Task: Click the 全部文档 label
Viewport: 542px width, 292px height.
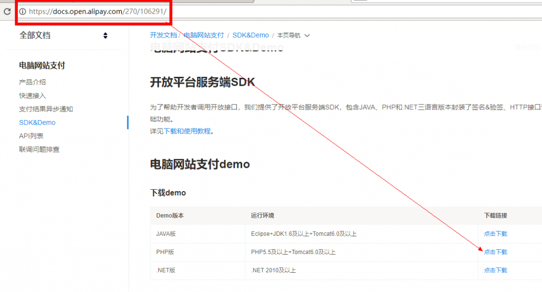Action: coord(35,35)
